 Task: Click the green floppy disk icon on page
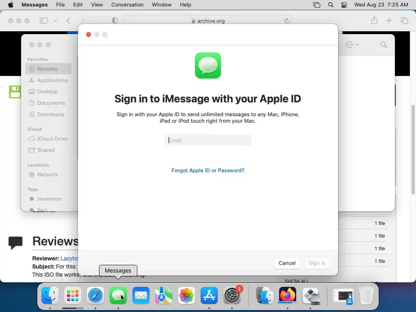[15, 92]
